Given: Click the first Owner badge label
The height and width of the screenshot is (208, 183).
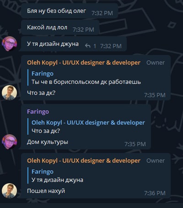Looking at the screenshot, I should [156, 63].
